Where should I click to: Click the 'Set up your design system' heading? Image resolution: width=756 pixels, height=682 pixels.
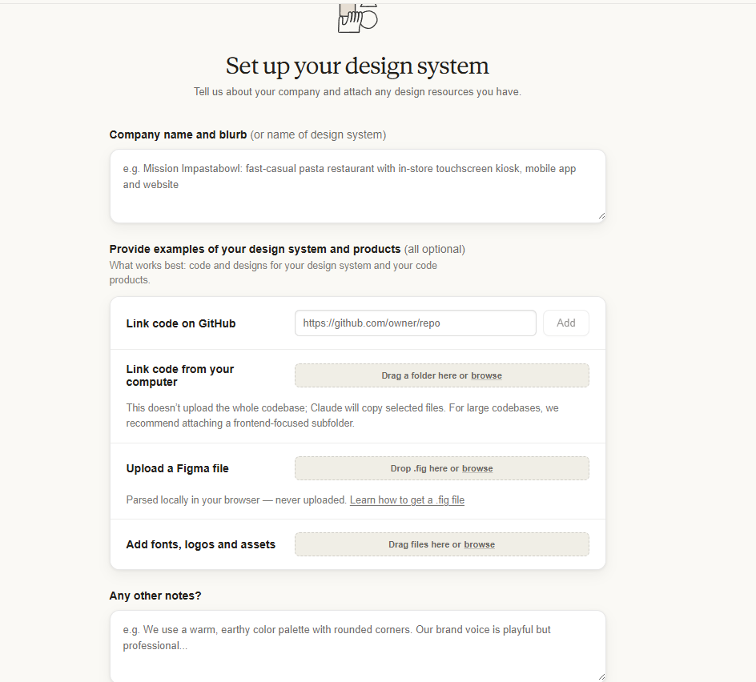(x=357, y=66)
